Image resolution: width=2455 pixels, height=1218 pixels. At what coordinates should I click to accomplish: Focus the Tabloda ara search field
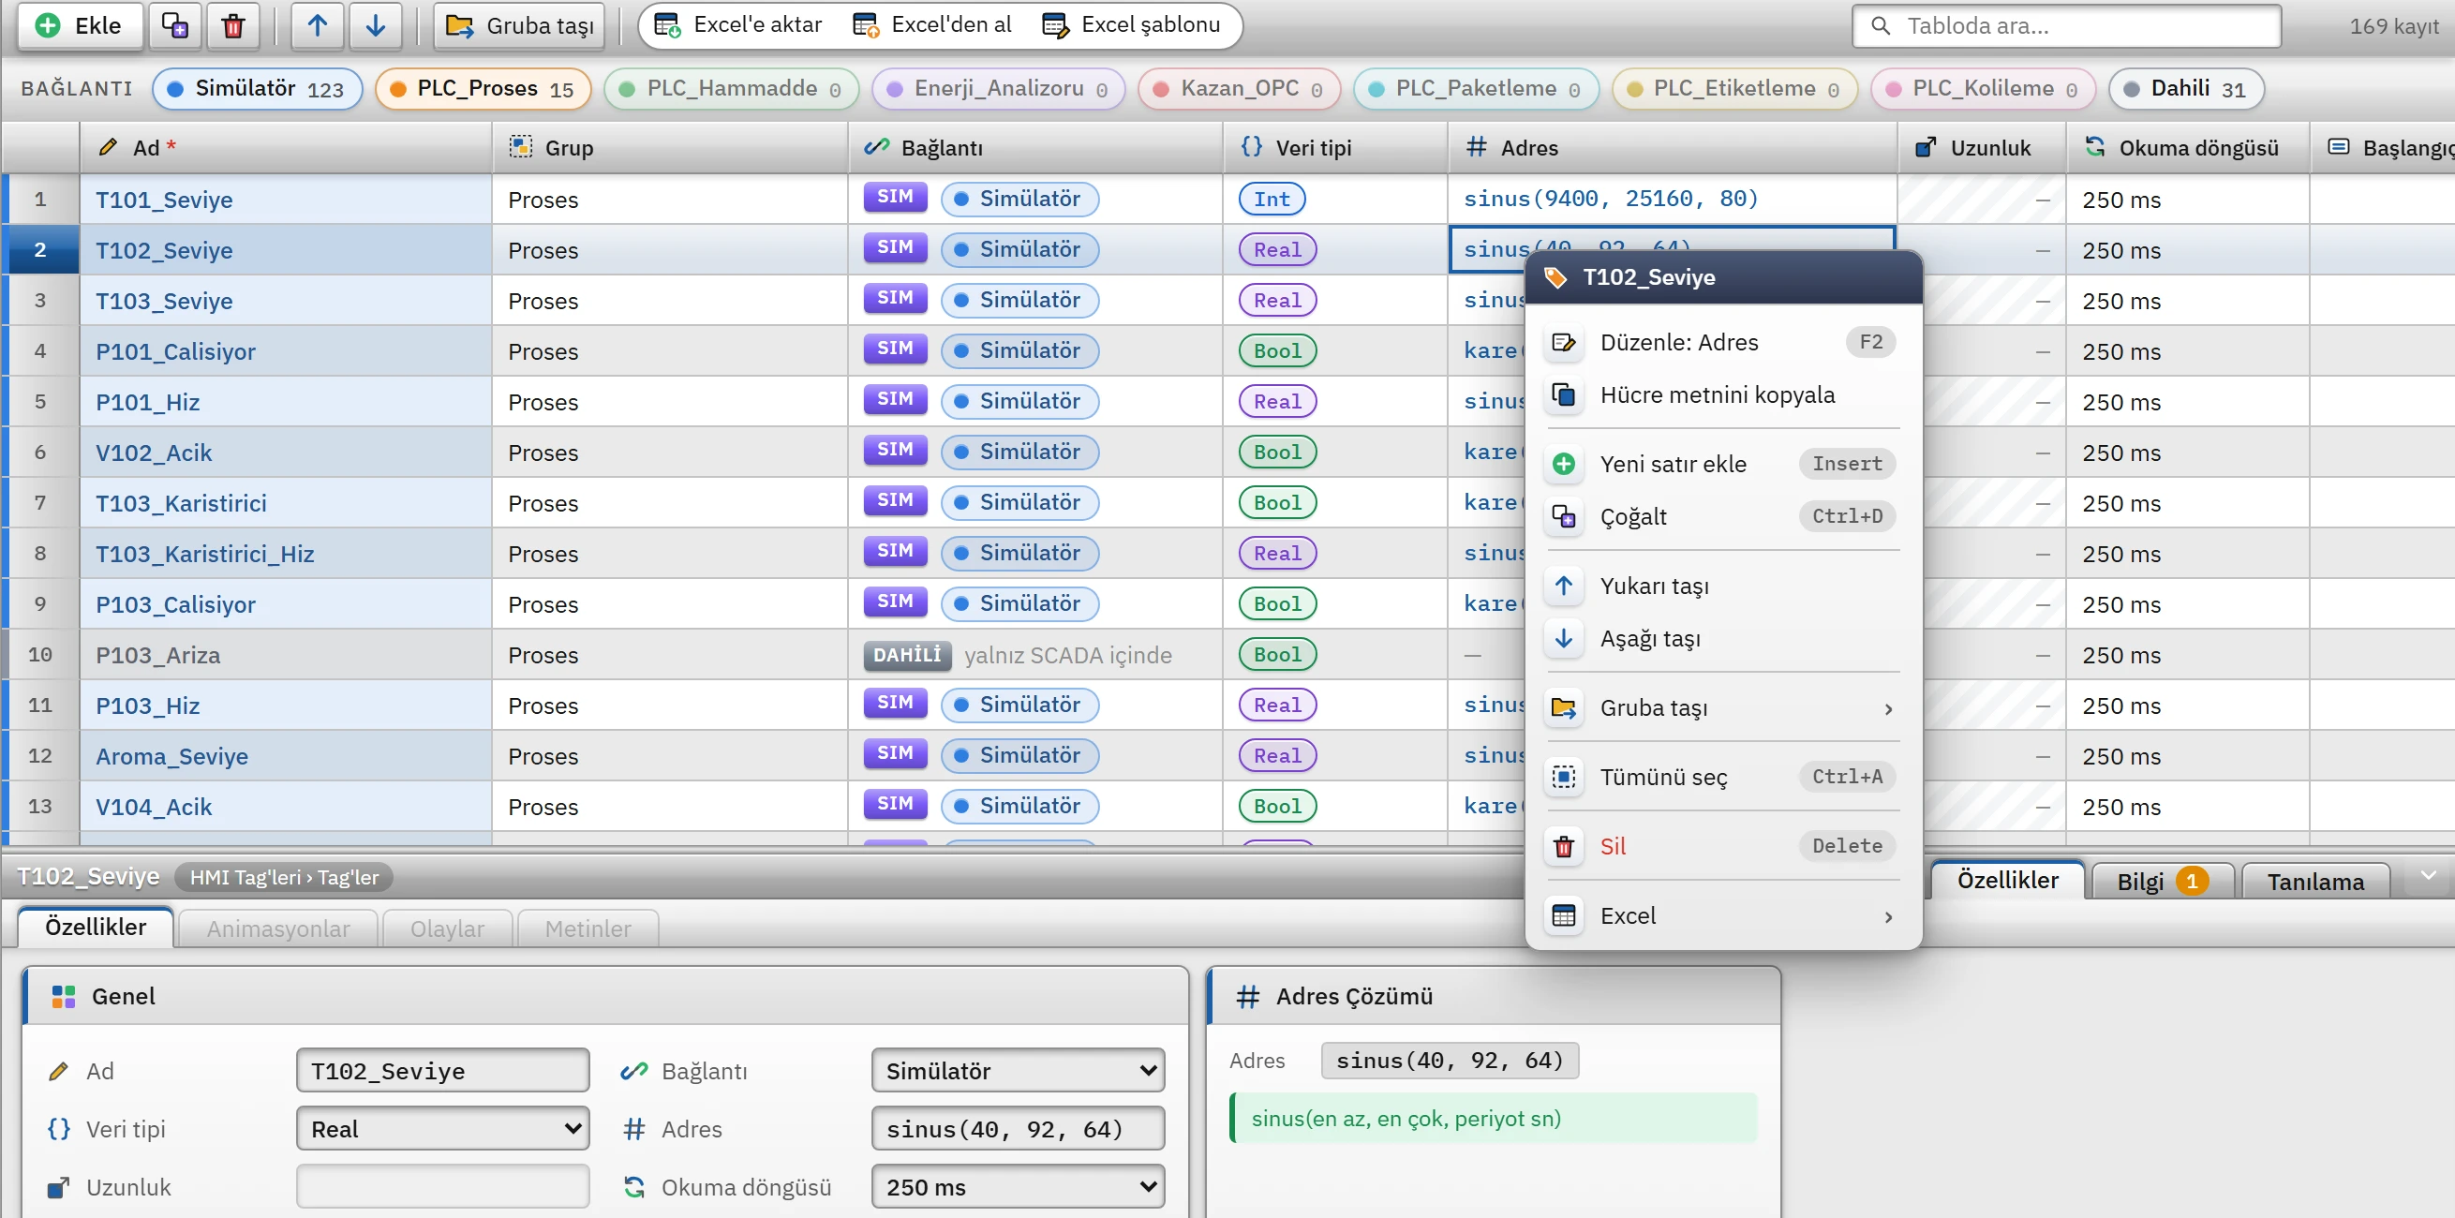tap(2066, 25)
